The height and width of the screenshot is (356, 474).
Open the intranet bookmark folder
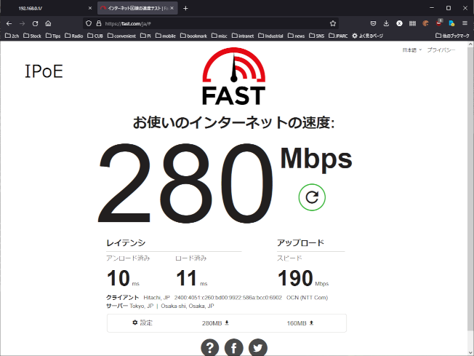coord(243,36)
